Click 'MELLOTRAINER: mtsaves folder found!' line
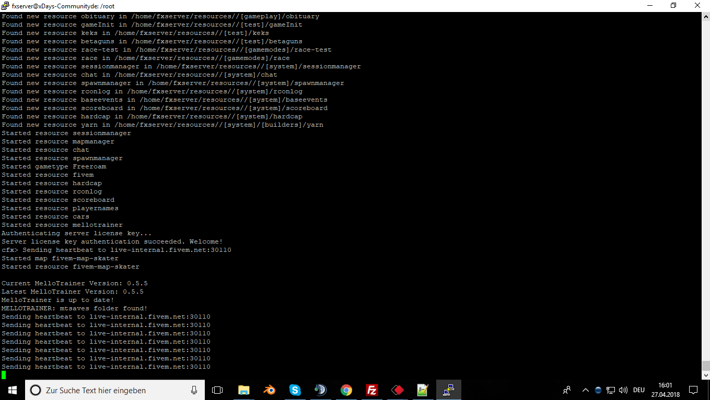The height and width of the screenshot is (400, 710). coord(75,308)
